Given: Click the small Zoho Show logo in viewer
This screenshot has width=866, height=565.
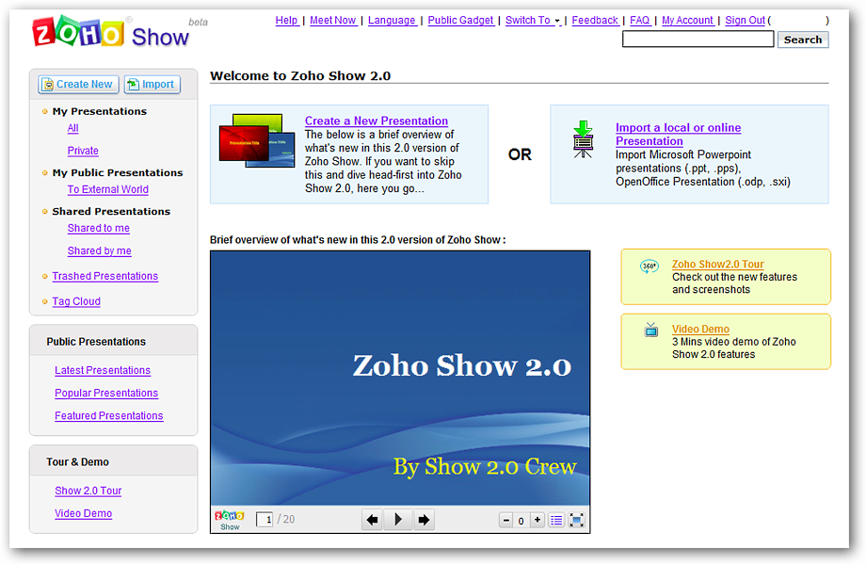Looking at the screenshot, I should [x=229, y=520].
